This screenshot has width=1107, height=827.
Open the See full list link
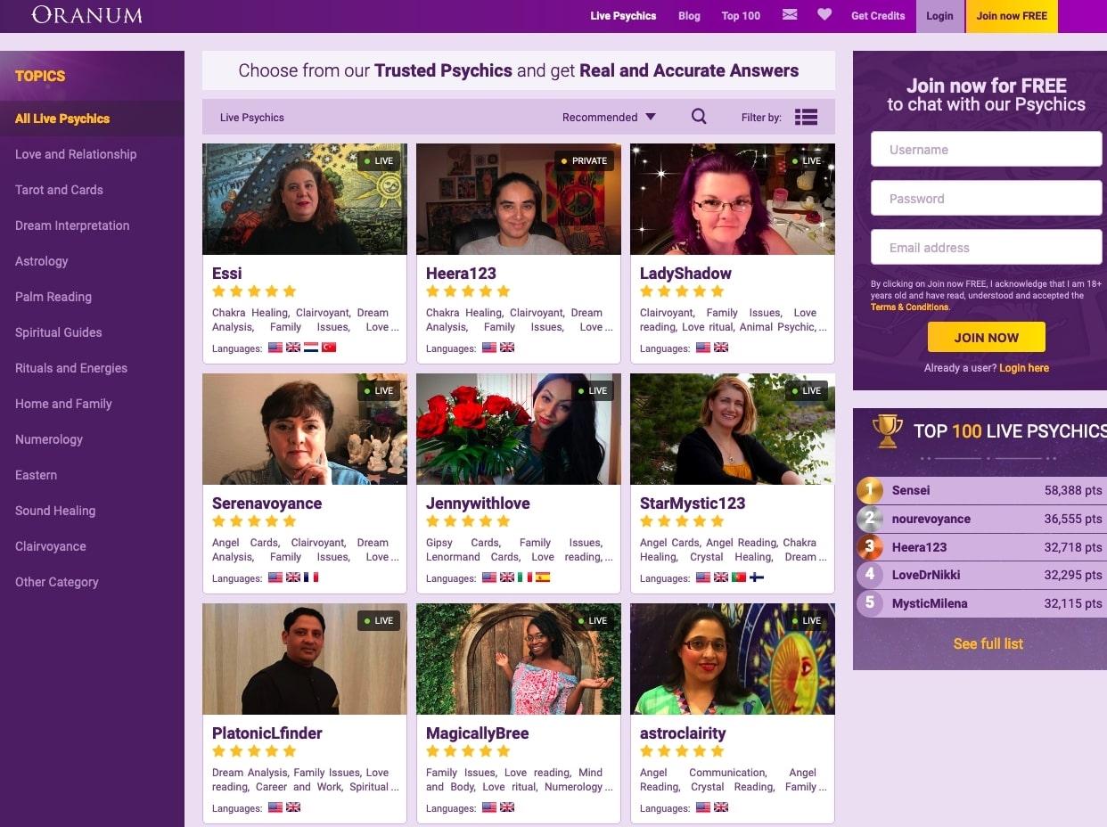click(988, 643)
